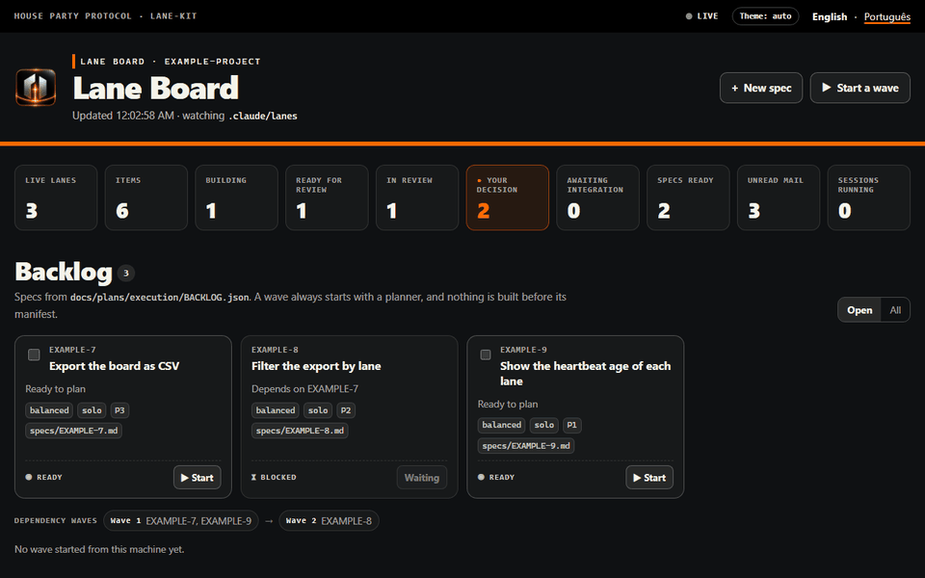Open the Sessions Running stat card

[x=868, y=197]
